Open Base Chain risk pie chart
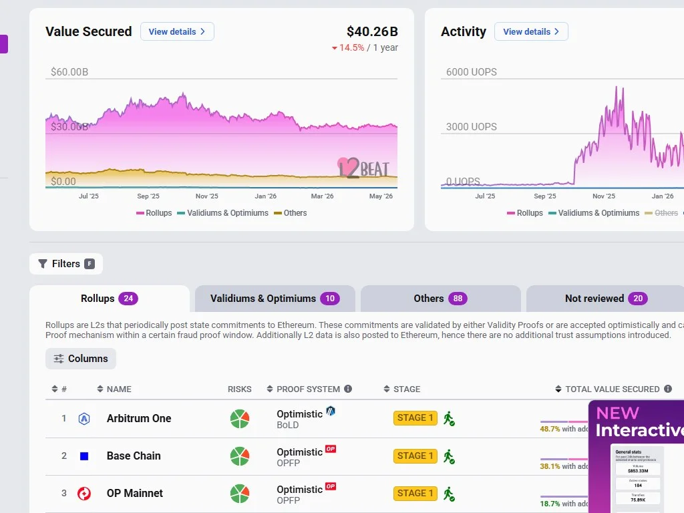 [240, 456]
